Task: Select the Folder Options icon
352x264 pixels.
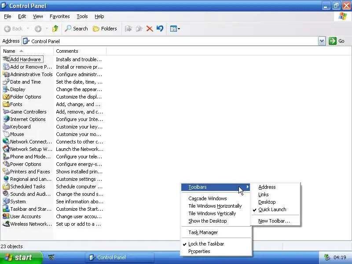Action: tap(6, 97)
